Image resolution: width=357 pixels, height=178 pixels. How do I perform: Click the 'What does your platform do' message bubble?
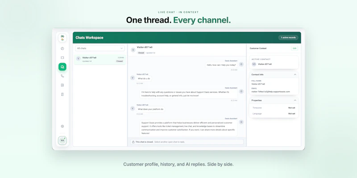point(150,109)
